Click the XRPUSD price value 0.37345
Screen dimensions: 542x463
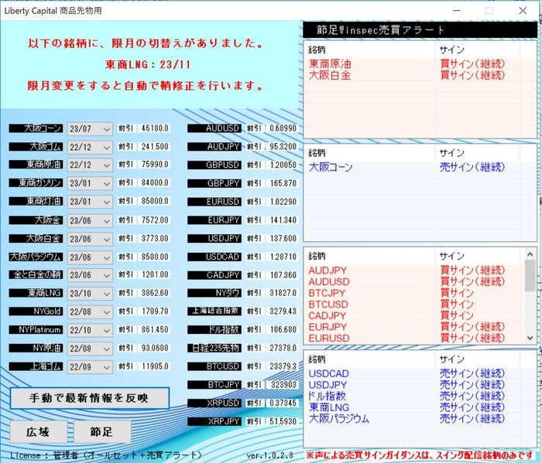(283, 403)
